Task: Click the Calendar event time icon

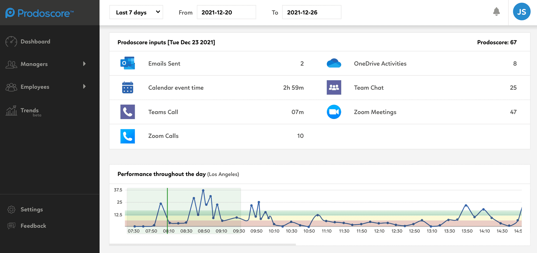Action: click(128, 87)
